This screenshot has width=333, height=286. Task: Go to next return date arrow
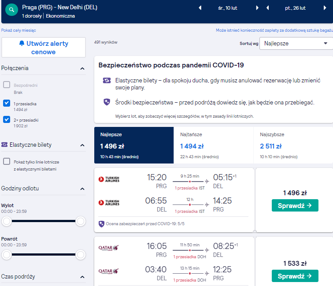tap(325, 8)
